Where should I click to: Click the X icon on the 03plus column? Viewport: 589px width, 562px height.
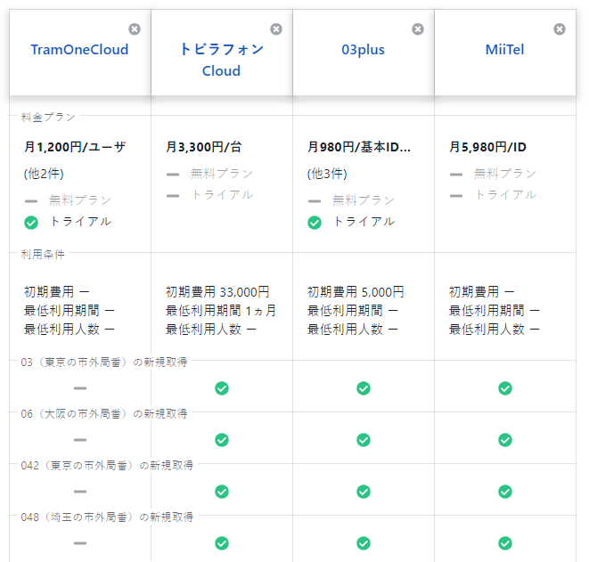tap(418, 29)
